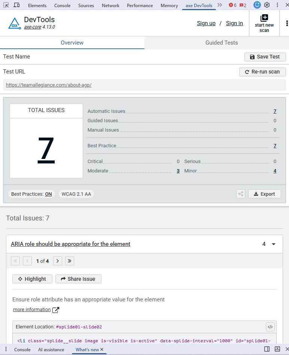This screenshot has height=355, width=289.
Task: Select the axe DevTools tab
Action: coord(199,5)
